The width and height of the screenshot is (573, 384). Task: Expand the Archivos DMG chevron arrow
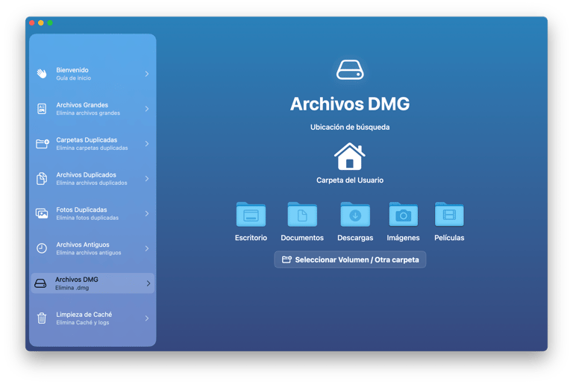[148, 283]
